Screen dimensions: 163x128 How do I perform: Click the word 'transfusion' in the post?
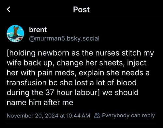click(x=27, y=83)
